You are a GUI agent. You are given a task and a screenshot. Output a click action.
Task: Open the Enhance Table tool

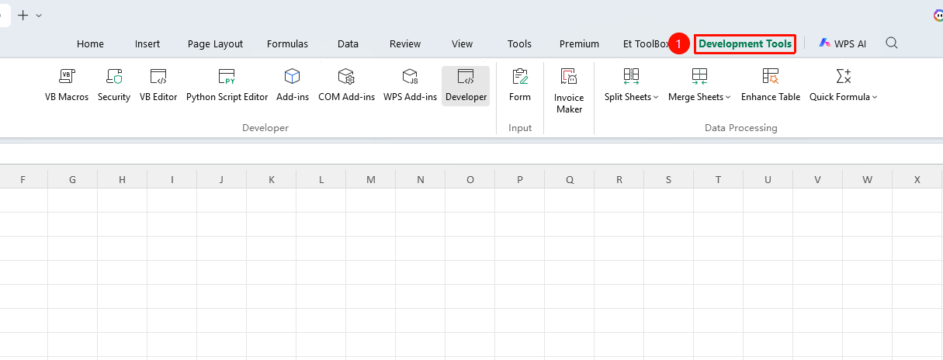tap(771, 86)
